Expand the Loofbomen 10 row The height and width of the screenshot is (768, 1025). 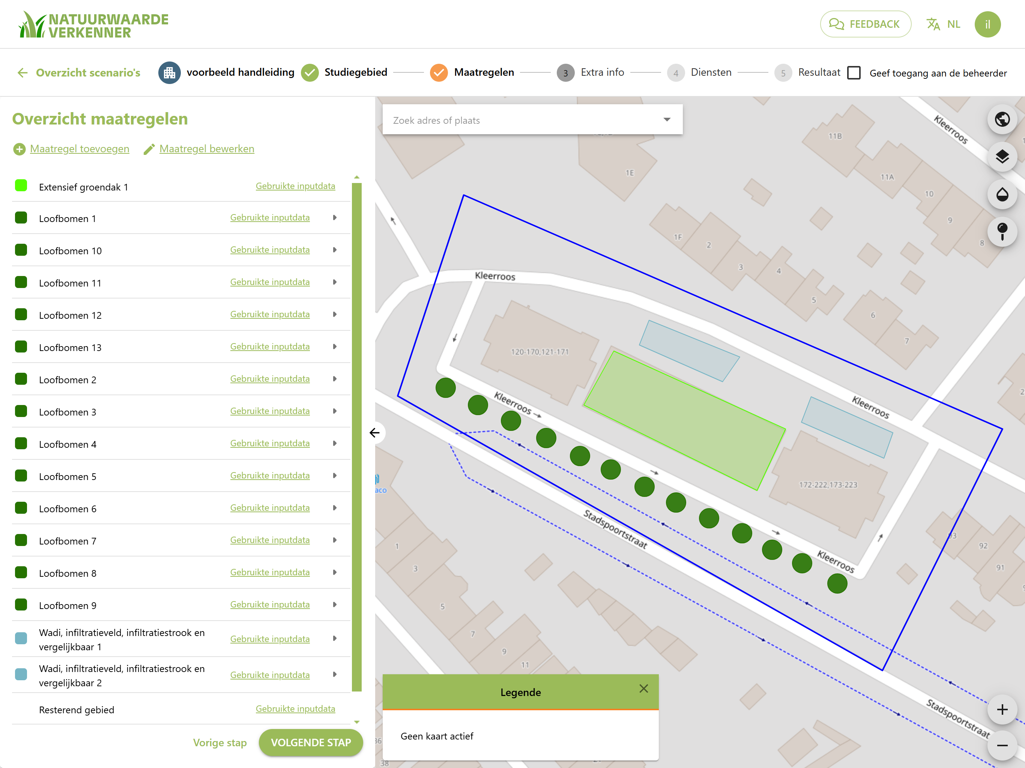coord(335,250)
